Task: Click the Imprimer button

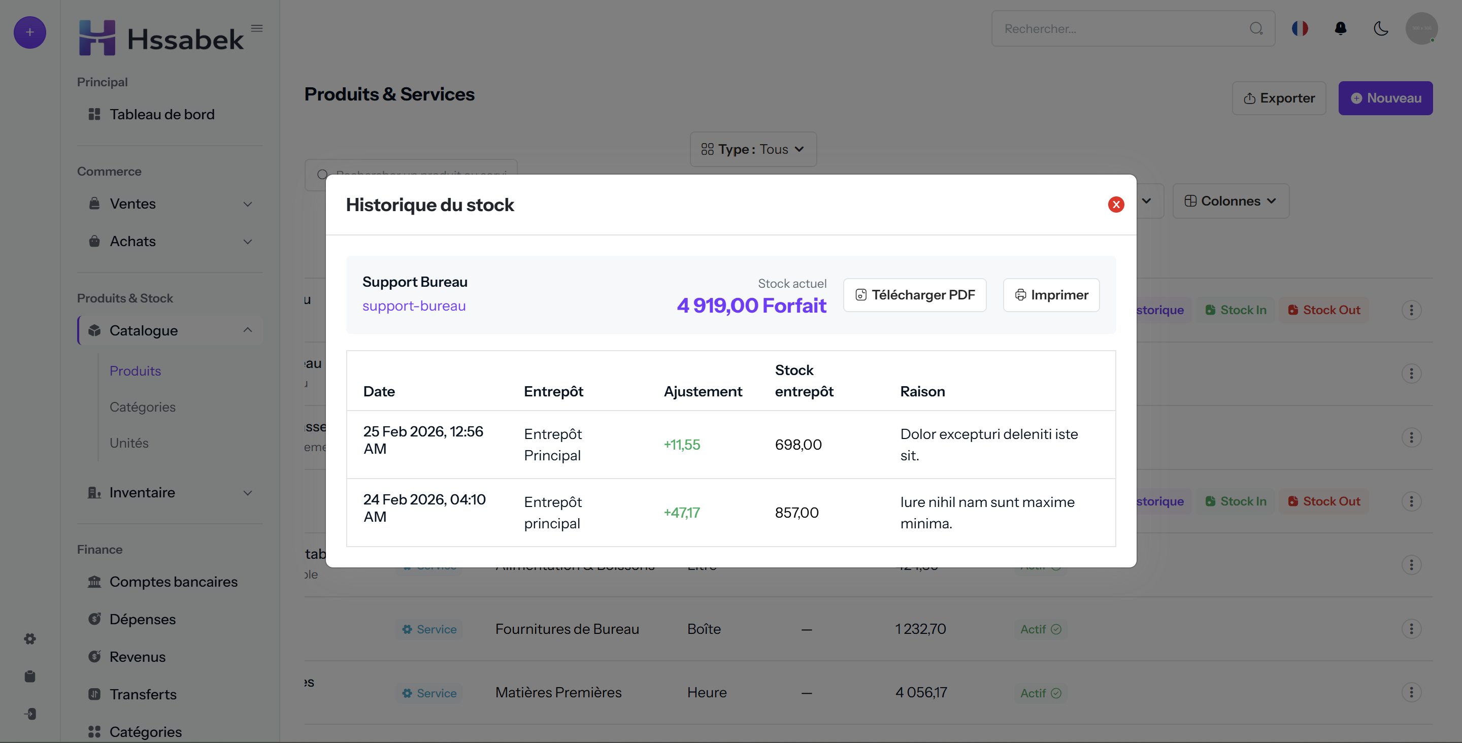Action: (1051, 295)
